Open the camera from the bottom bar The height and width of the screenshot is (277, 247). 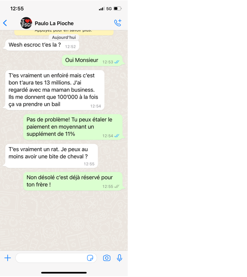(x=107, y=258)
